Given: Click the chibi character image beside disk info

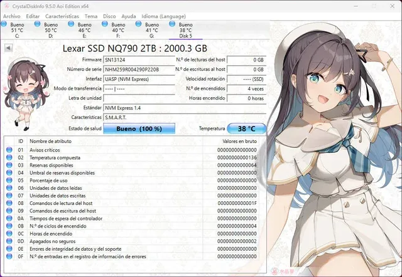Looking at the screenshot, I should tap(26, 93).
